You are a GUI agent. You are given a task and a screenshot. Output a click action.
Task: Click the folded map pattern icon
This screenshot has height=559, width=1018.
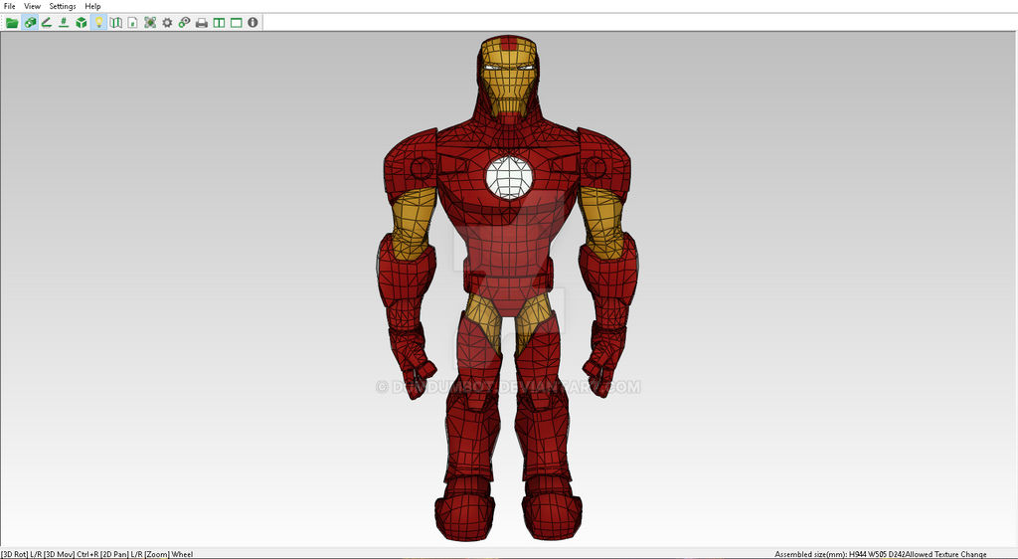(116, 23)
